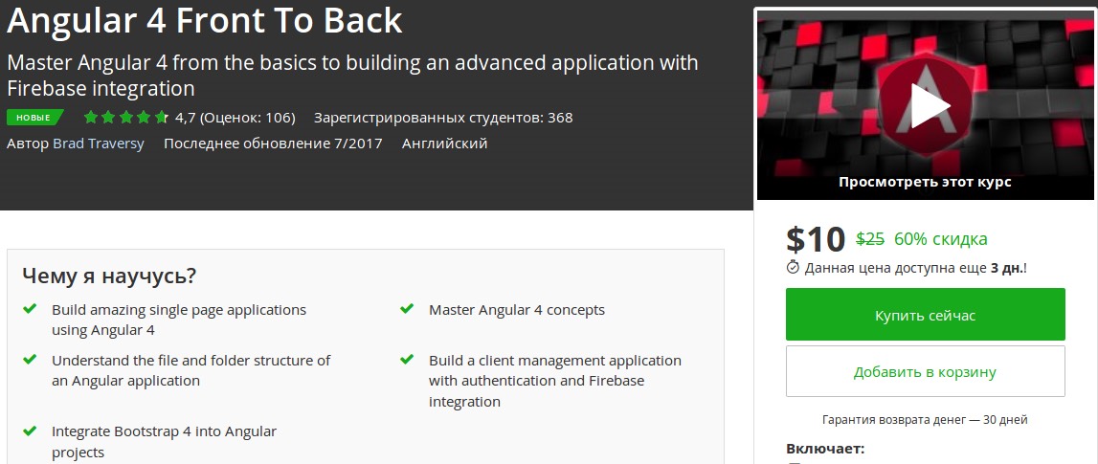Image resolution: width=1098 pixels, height=464 pixels.
Task: Click the course title Angular 4 Front To Back
Action: coord(205,21)
